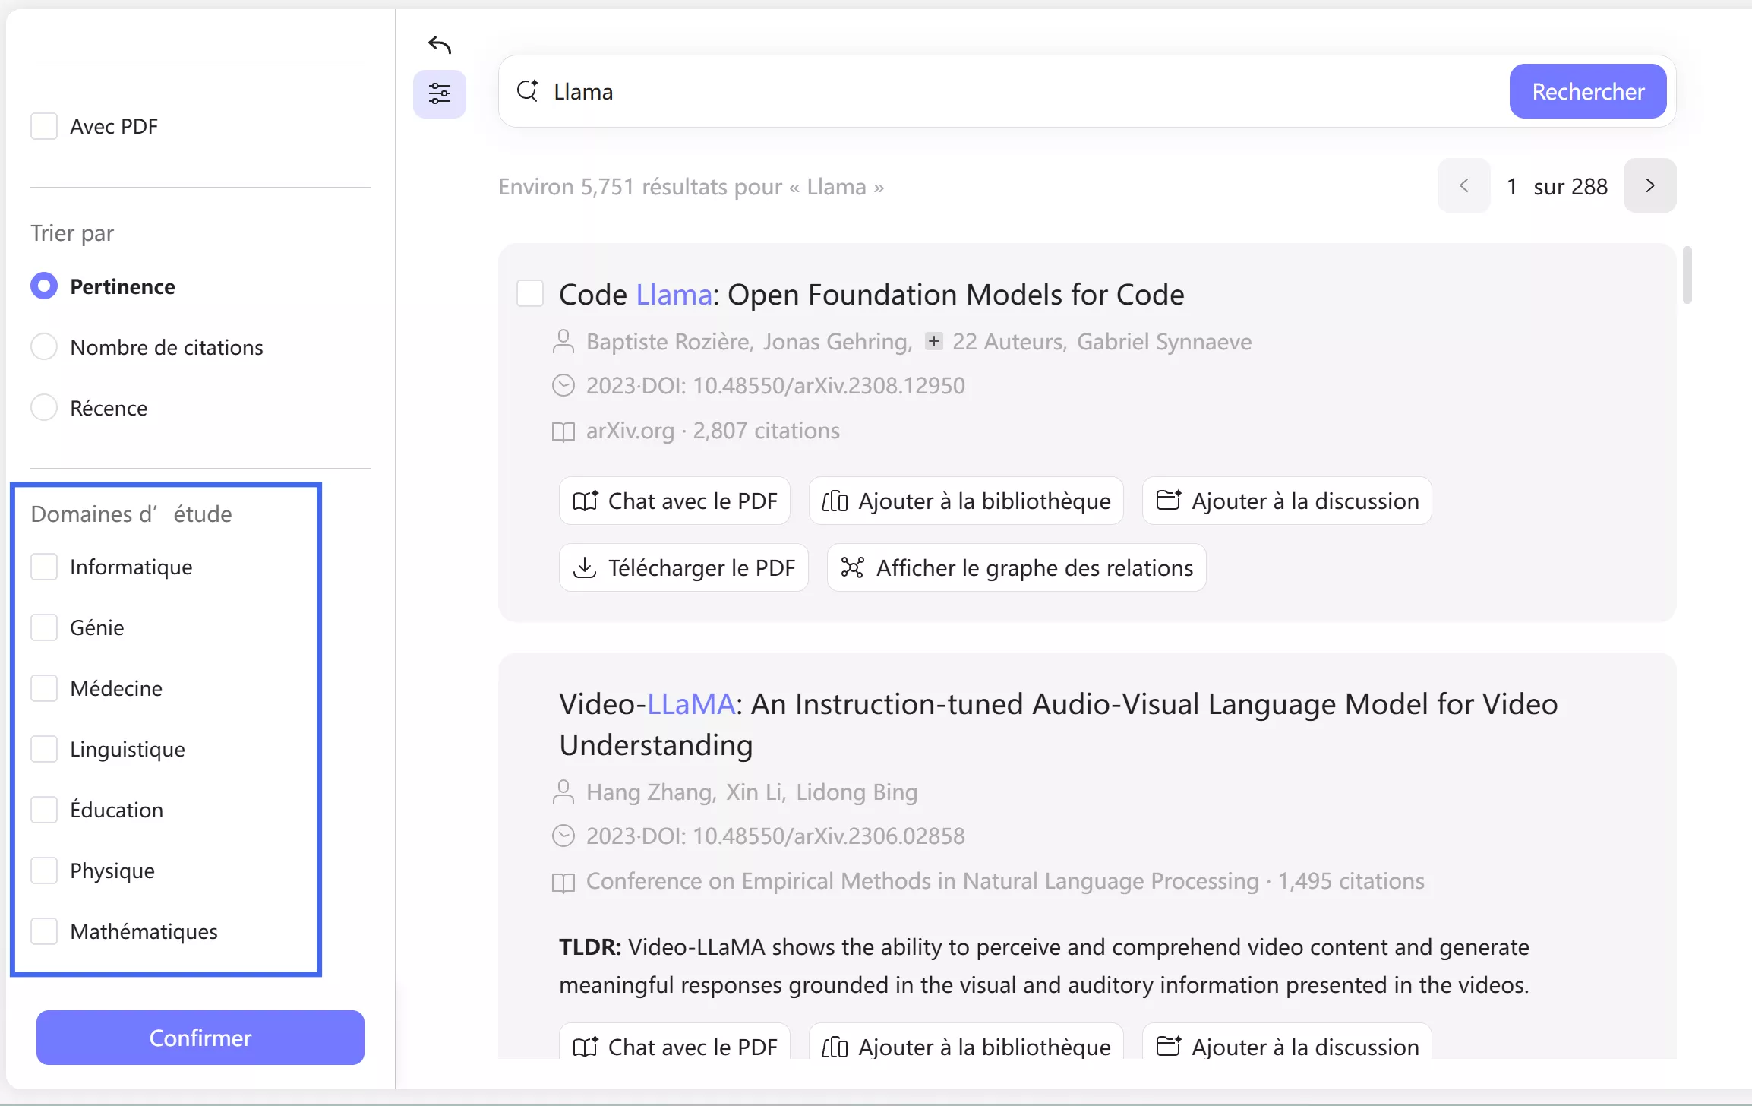1752x1106 pixels.
Task: Click the results list scrollbar
Action: (x=1687, y=275)
